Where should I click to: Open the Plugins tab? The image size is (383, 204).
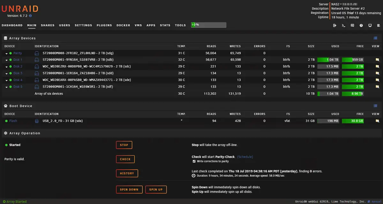tap(104, 25)
